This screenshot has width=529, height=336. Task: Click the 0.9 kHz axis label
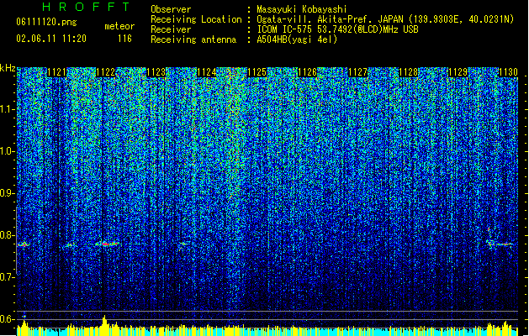pyautogui.click(x=8, y=193)
